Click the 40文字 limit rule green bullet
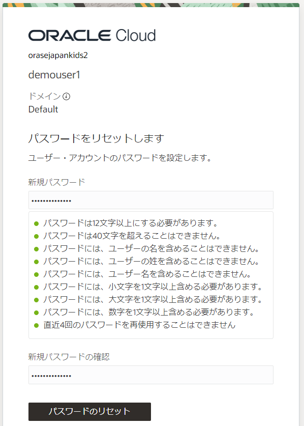The height and width of the screenshot is (426, 304). coord(37,236)
